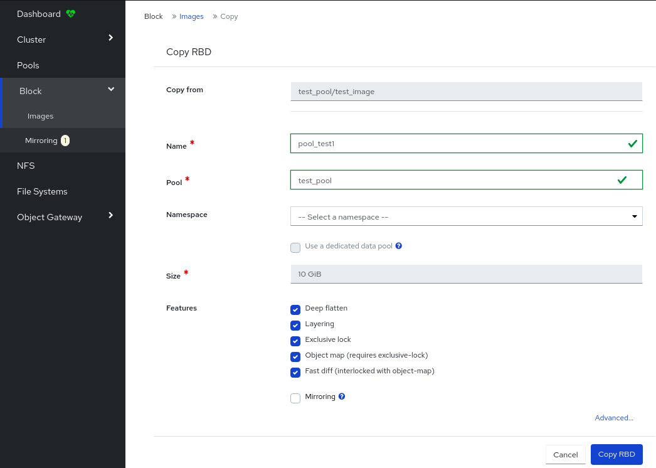Disable the Deep flatten feature checkbox
Viewport: 656px width, 468px height.
click(x=295, y=309)
